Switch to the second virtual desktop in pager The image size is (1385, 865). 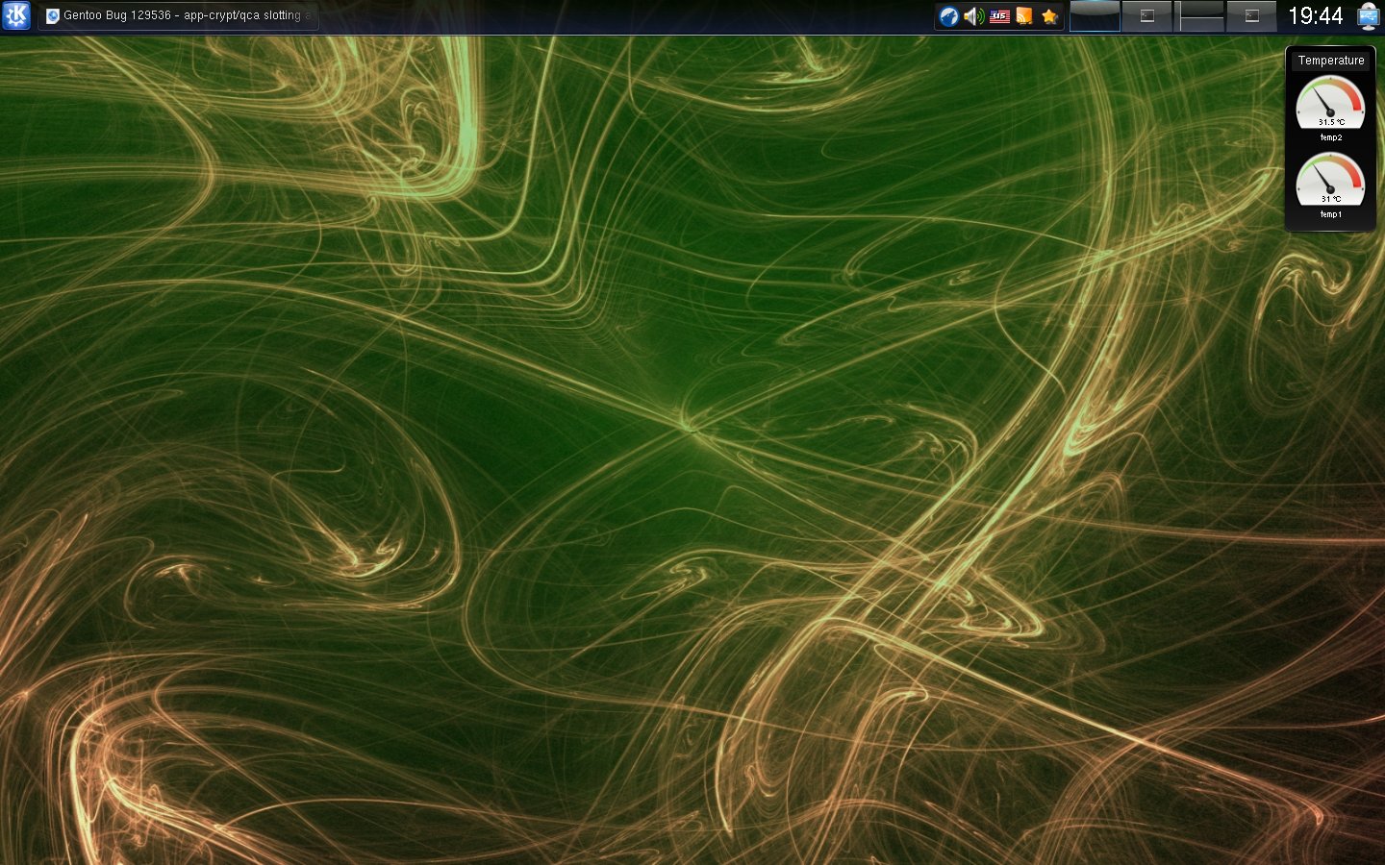pos(1147,16)
